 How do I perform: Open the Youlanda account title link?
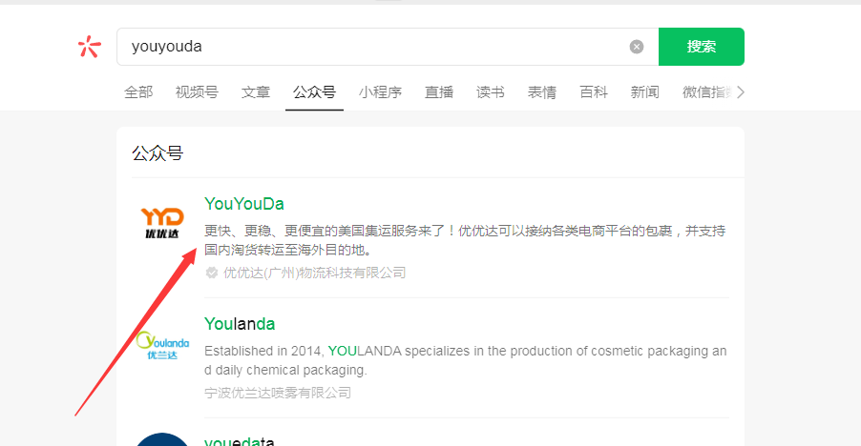coord(240,324)
